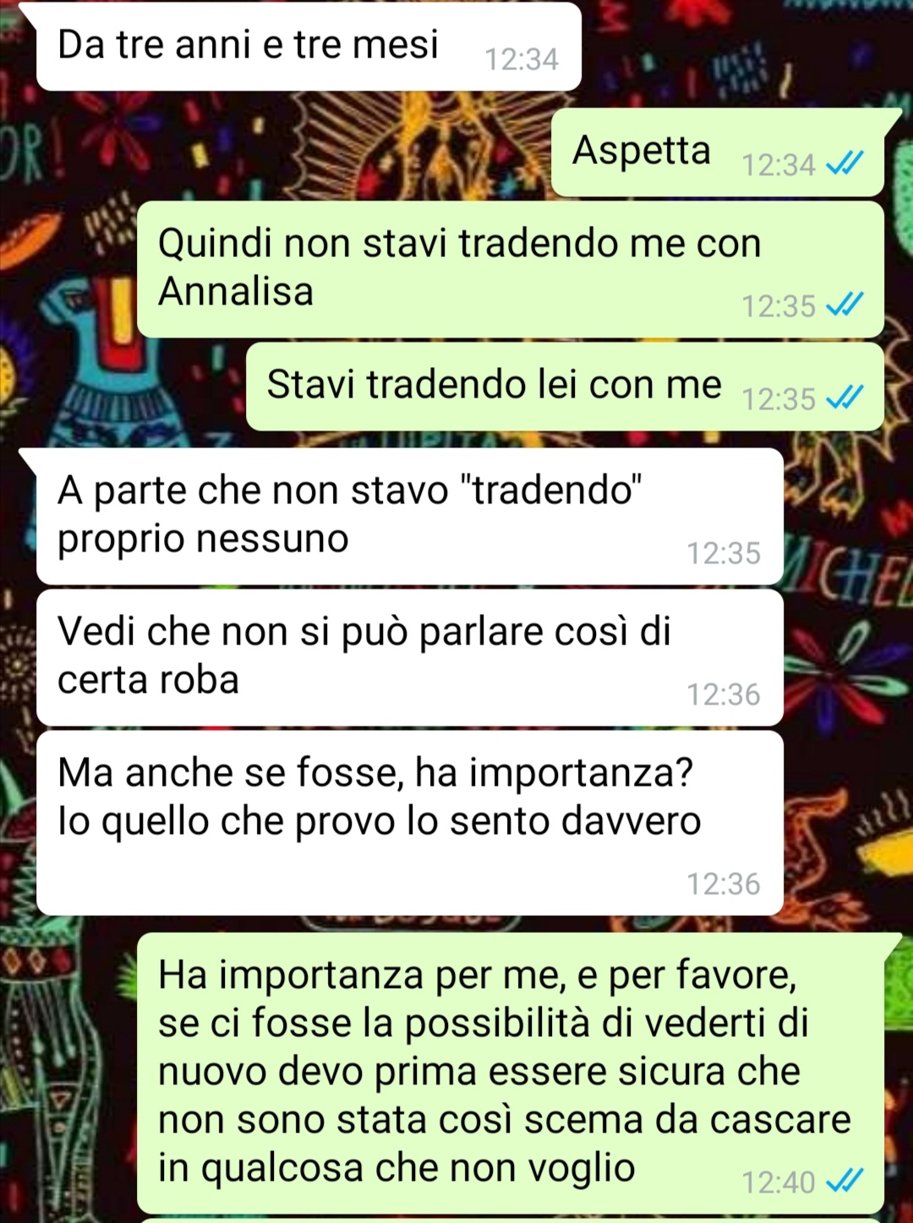Tap the 'Vedi che non si può parlare' message
The width and height of the screenshot is (913, 1223).
(410, 657)
